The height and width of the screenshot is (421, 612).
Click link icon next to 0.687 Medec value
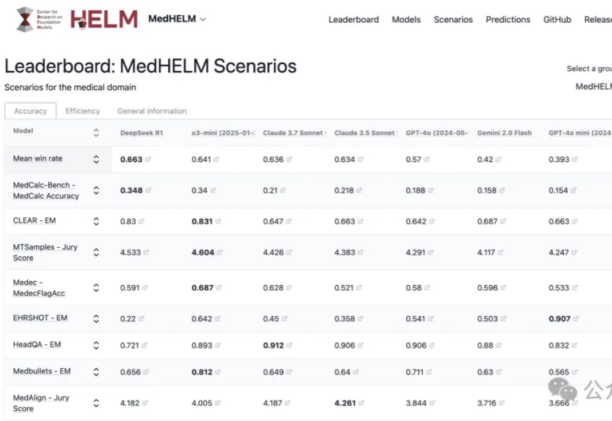pos(219,287)
